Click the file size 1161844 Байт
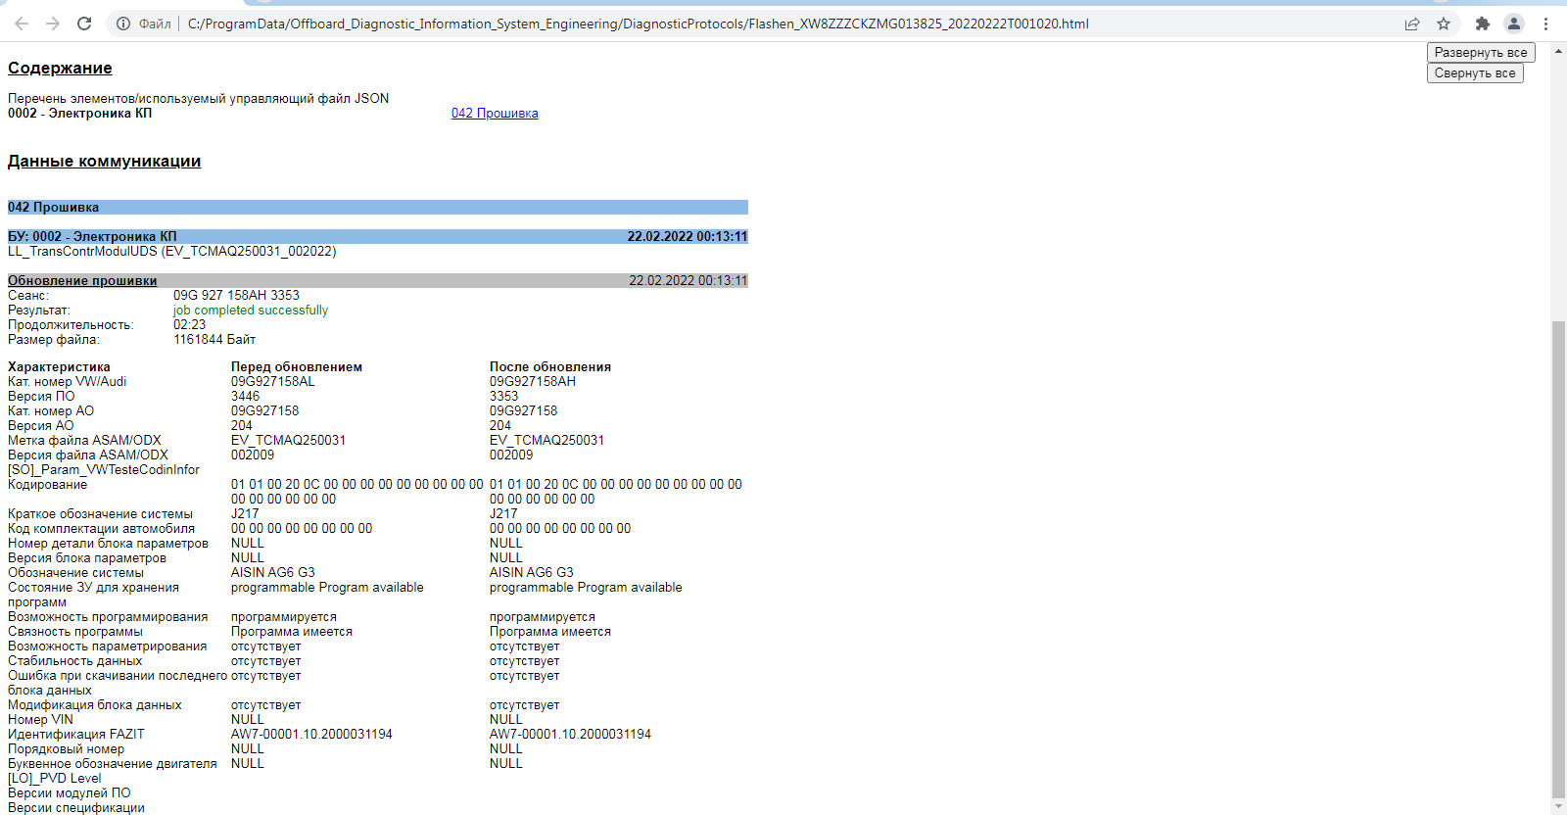This screenshot has height=815, width=1567. coord(214,339)
